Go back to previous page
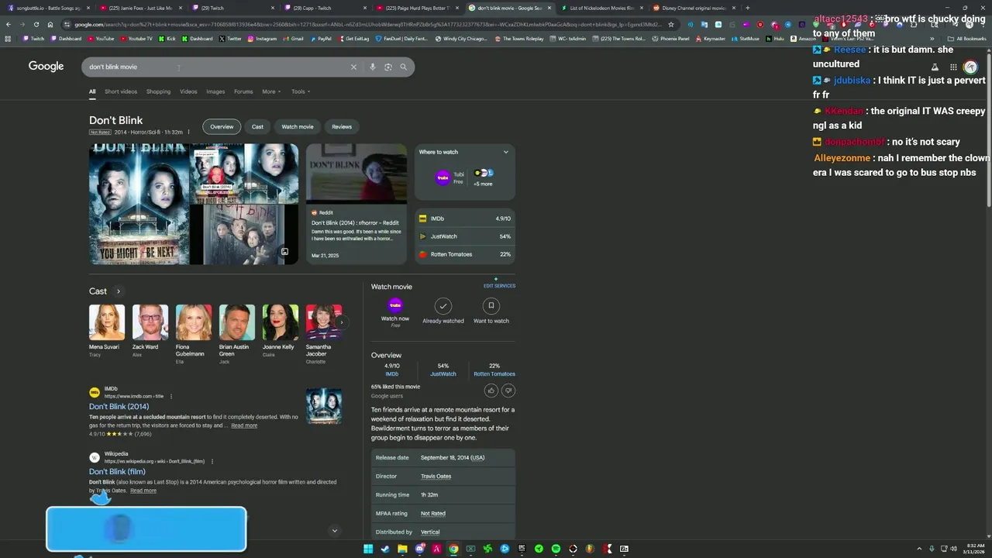The image size is (992, 558). pos(9,24)
